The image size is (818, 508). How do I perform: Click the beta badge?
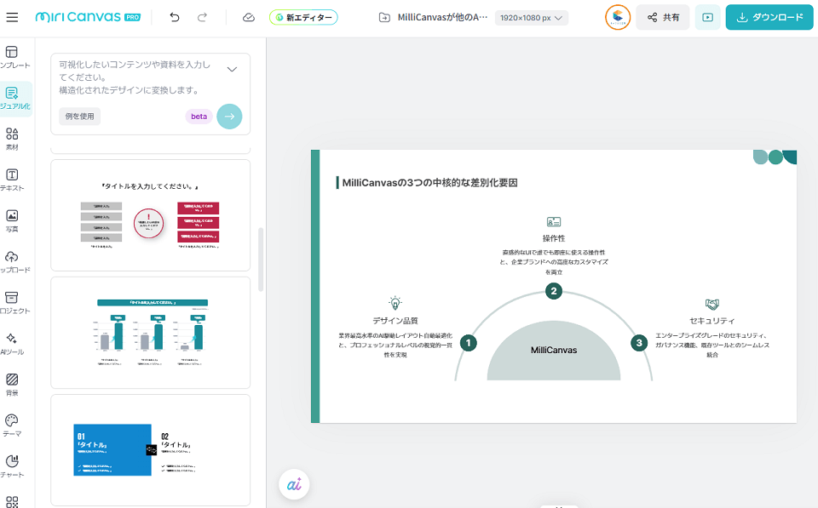pyautogui.click(x=199, y=117)
